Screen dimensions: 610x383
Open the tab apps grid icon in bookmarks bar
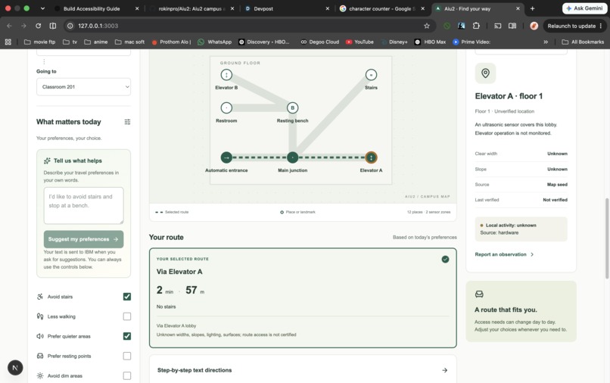(x=8, y=42)
